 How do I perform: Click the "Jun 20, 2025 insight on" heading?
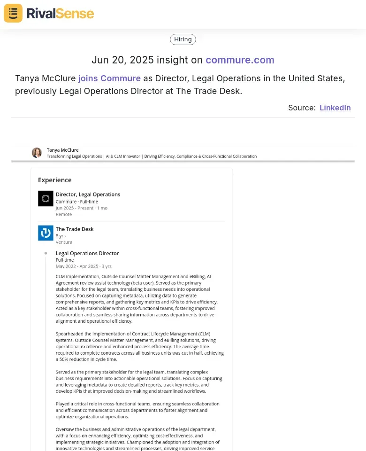coord(147,60)
